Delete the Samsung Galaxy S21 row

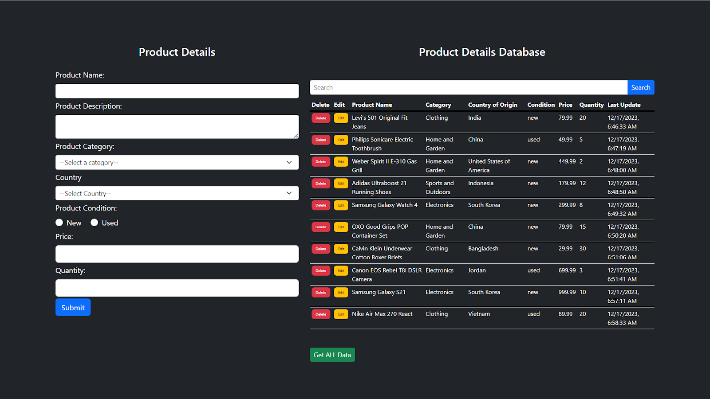point(321,292)
